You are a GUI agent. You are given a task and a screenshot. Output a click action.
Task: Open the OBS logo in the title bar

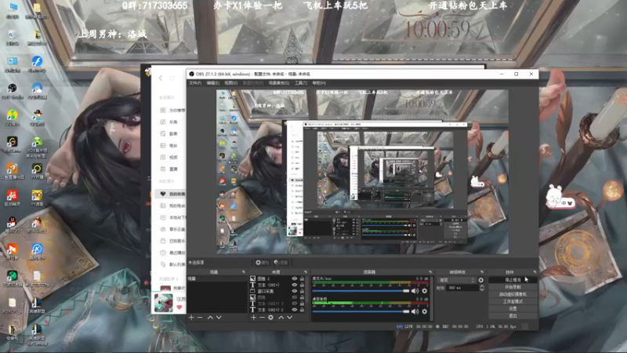[191, 74]
